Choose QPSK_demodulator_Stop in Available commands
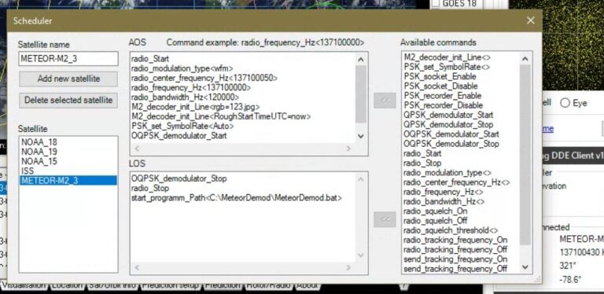 (448, 125)
